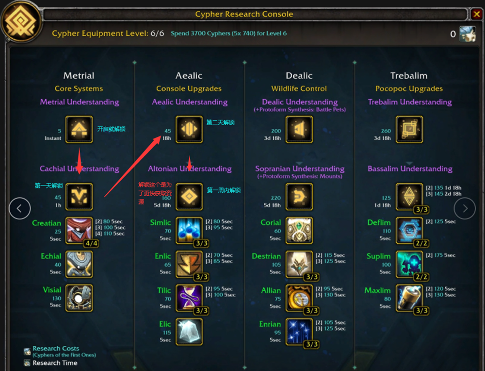Select the Aealic Understanding research icon
The width and height of the screenshot is (485, 371).
point(189,130)
